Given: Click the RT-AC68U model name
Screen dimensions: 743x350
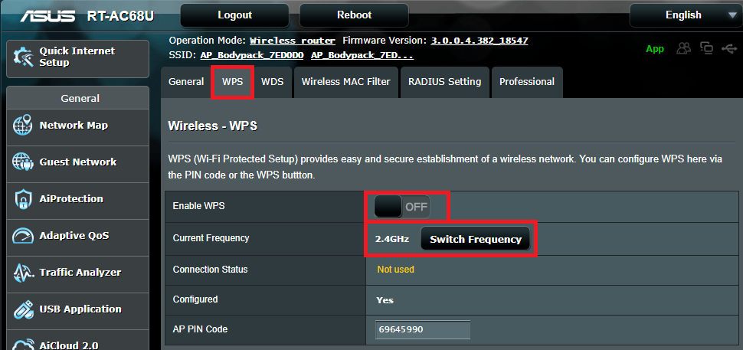Looking at the screenshot, I should [121, 16].
